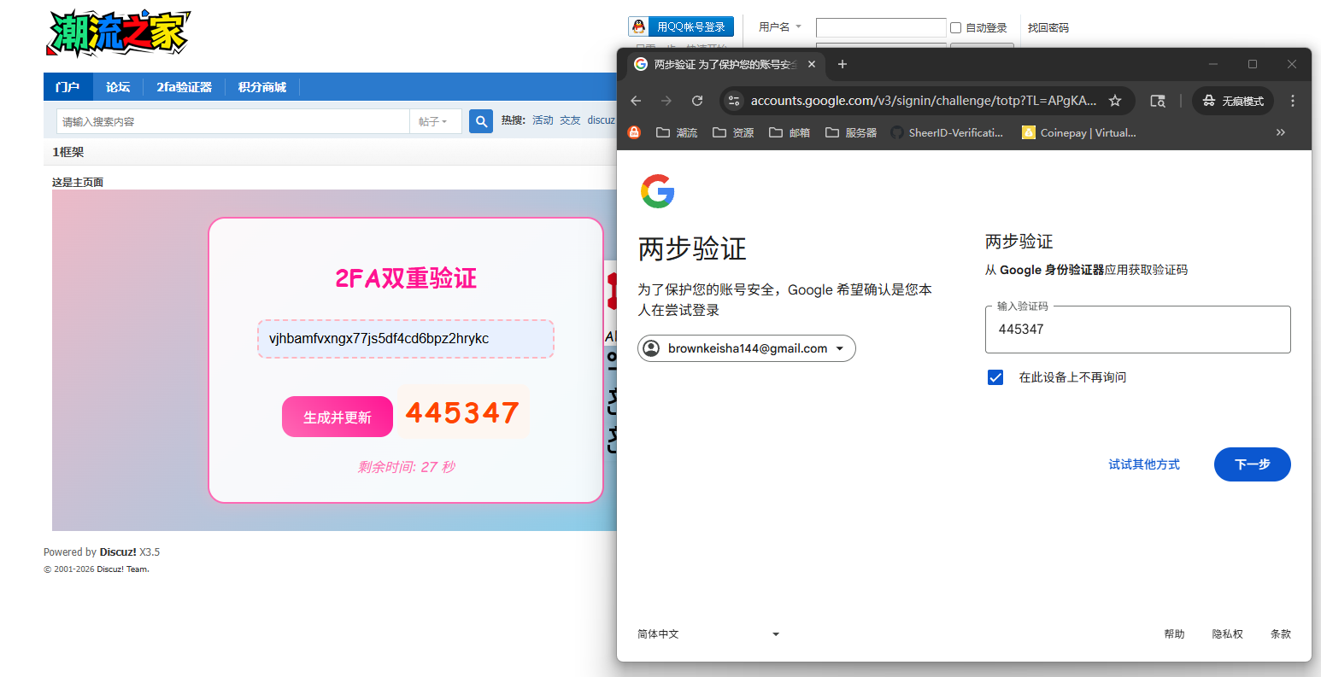
Task: Switch to the 论坛 tab
Action: click(x=117, y=86)
